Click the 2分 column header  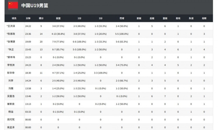point(79,18)
